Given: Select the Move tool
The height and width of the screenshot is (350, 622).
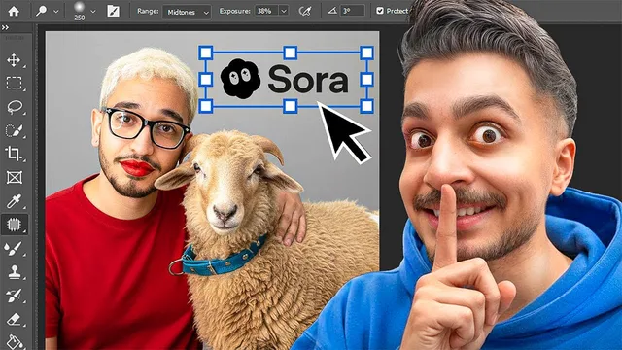Looking at the screenshot, I should click(14, 60).
